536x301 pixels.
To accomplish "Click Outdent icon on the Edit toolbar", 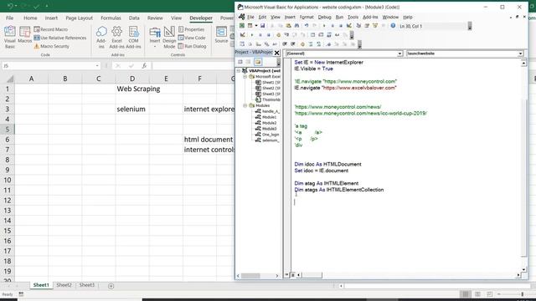I will 293,43.
